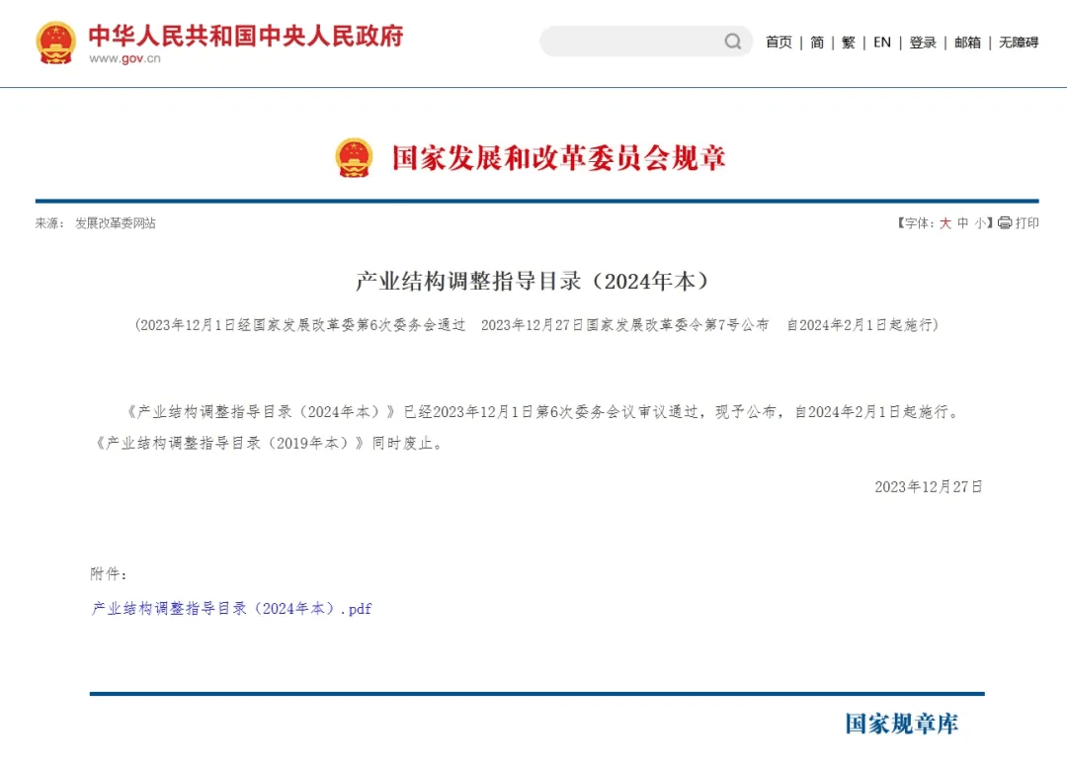Set font size to 大

click(945, 223)
